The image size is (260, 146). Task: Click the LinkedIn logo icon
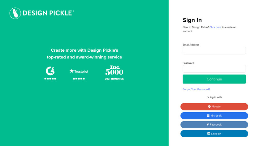coord(209,134)
